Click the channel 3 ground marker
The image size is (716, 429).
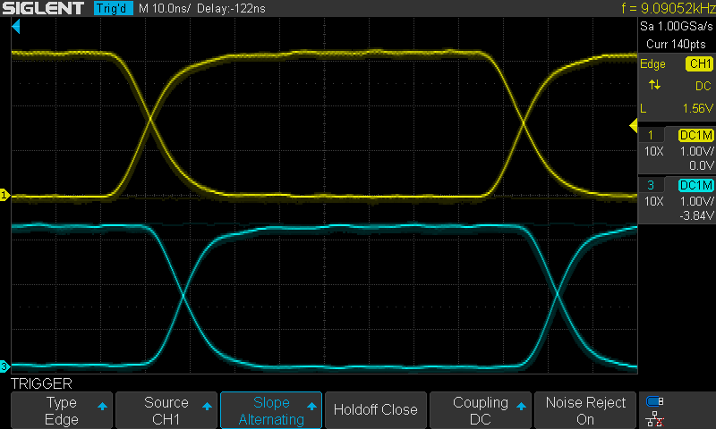4,366
